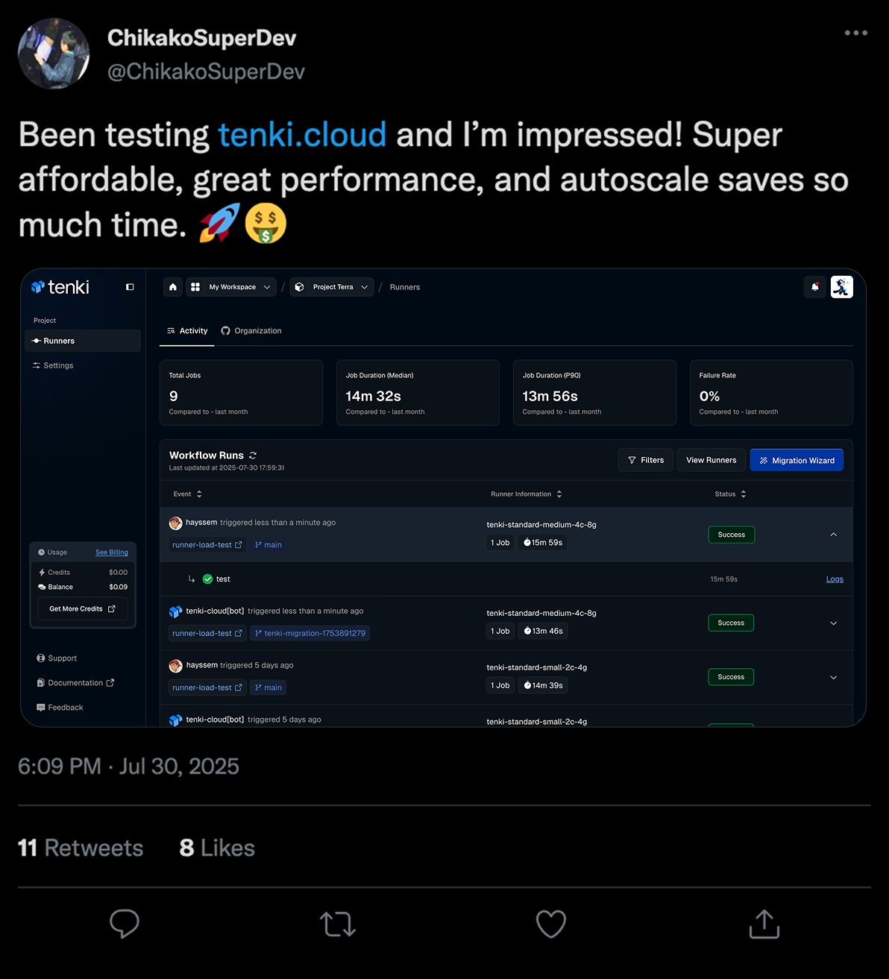889x979 pixels.
Task: Select Settings in the sidebar
Action: (x=58, y=365)
